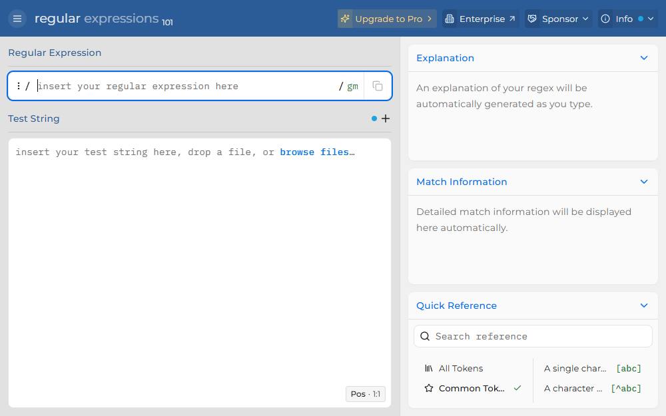This screenshot has height=416, width=666.
Task: Click the Common Tokens star icon
Action: point(428,388)
